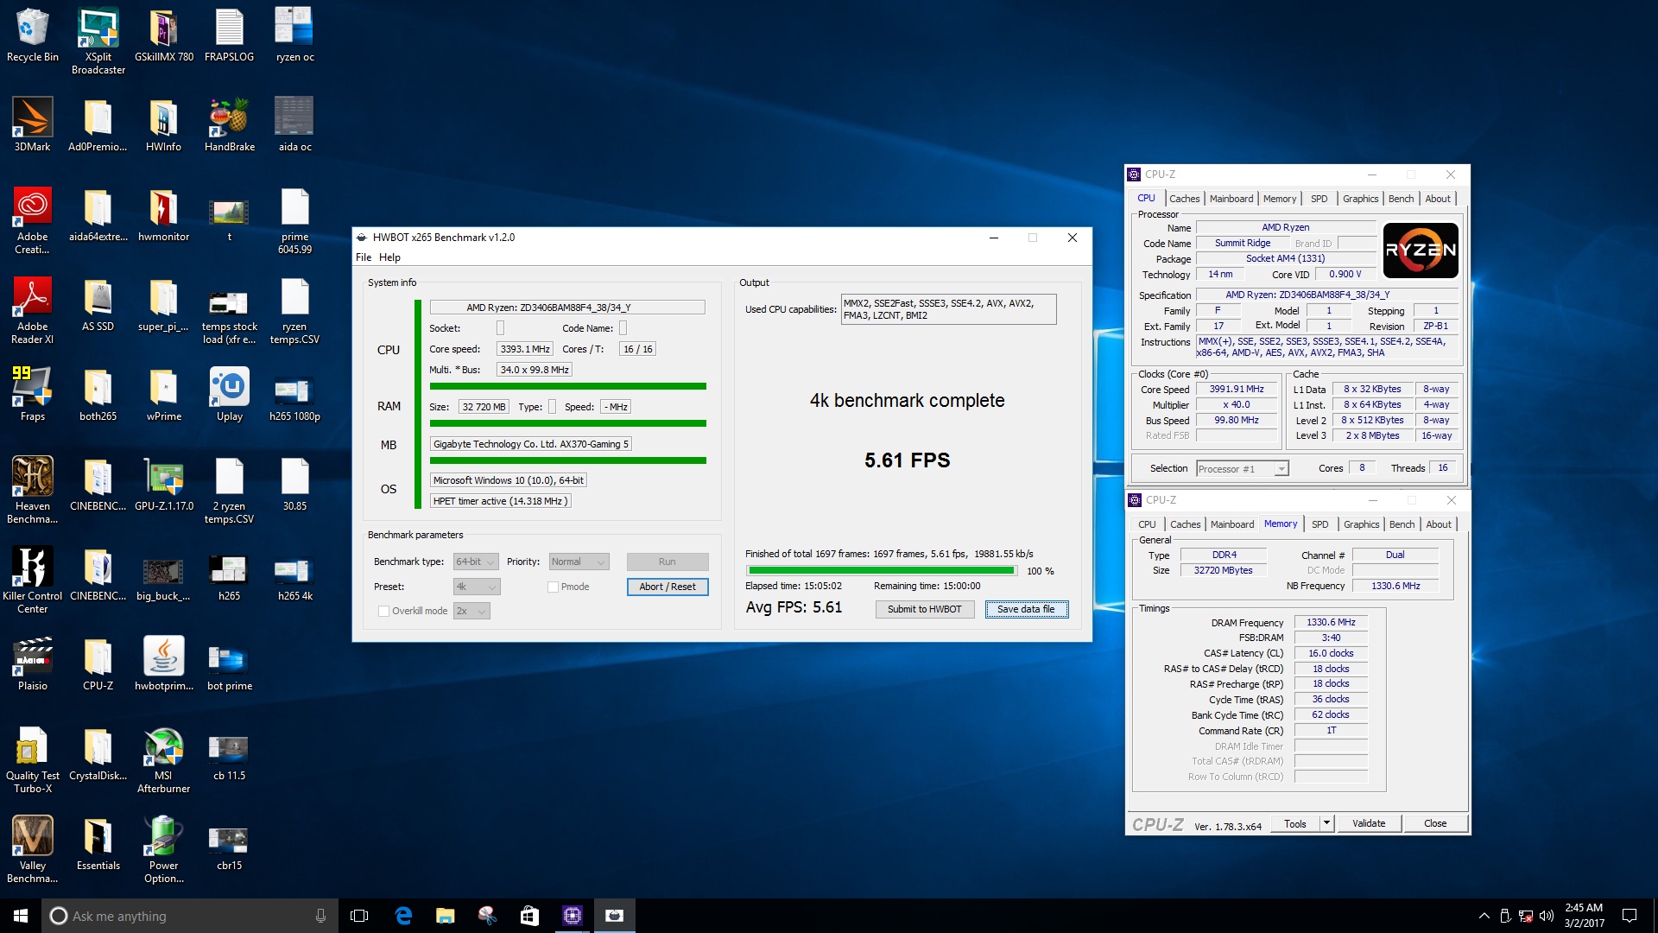Screen dimensions: 1658x933
Task: Open hwmonitor desktop folder icon
Action: pos(164,214)
